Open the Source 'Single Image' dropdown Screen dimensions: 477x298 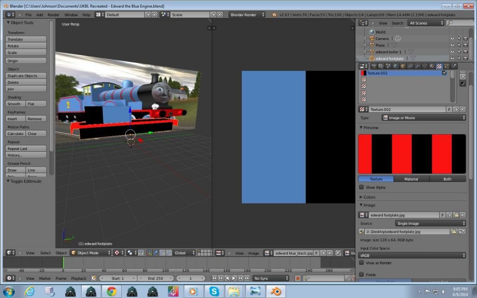pos(430,223)
